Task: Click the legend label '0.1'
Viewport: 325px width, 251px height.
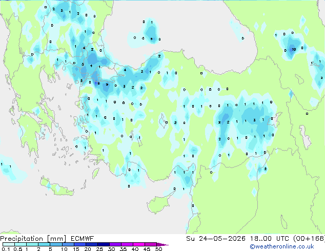Action: pyautogui.click(x=6, y=249)
